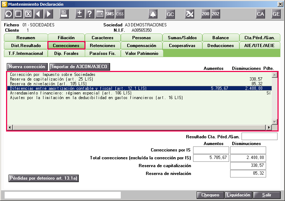
Task: Open the plus/minus calculator icon
Action: click(80, 14)
